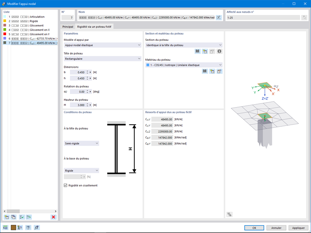Confirm with the OK button
The width and height of the screenshot is (311, 233).
254,228
